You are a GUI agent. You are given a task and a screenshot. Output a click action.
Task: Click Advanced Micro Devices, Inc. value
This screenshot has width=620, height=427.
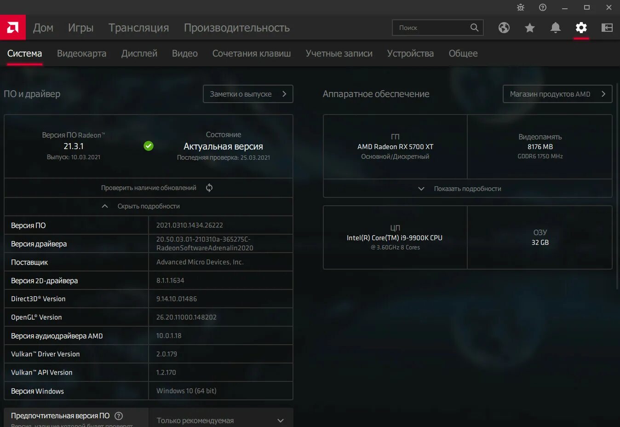[200, 262]
